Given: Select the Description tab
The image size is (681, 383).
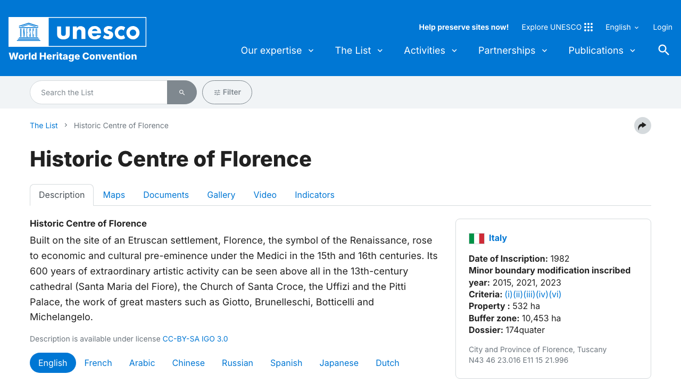Looking at the screenshot, I should click(62, 195).
